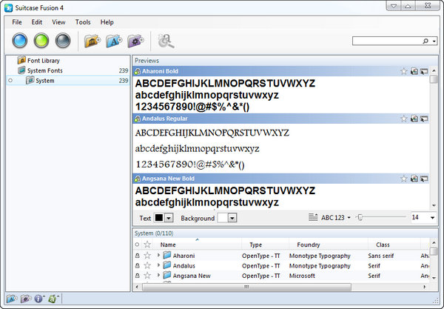Viewport: 444px width, 309px height.
Task: Expand the Aharoni font family row
Action: click(158, 256)
